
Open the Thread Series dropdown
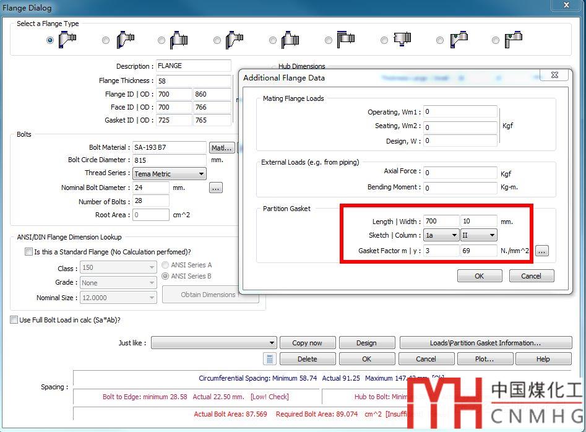pyautogui.click(x=170, y=174)
